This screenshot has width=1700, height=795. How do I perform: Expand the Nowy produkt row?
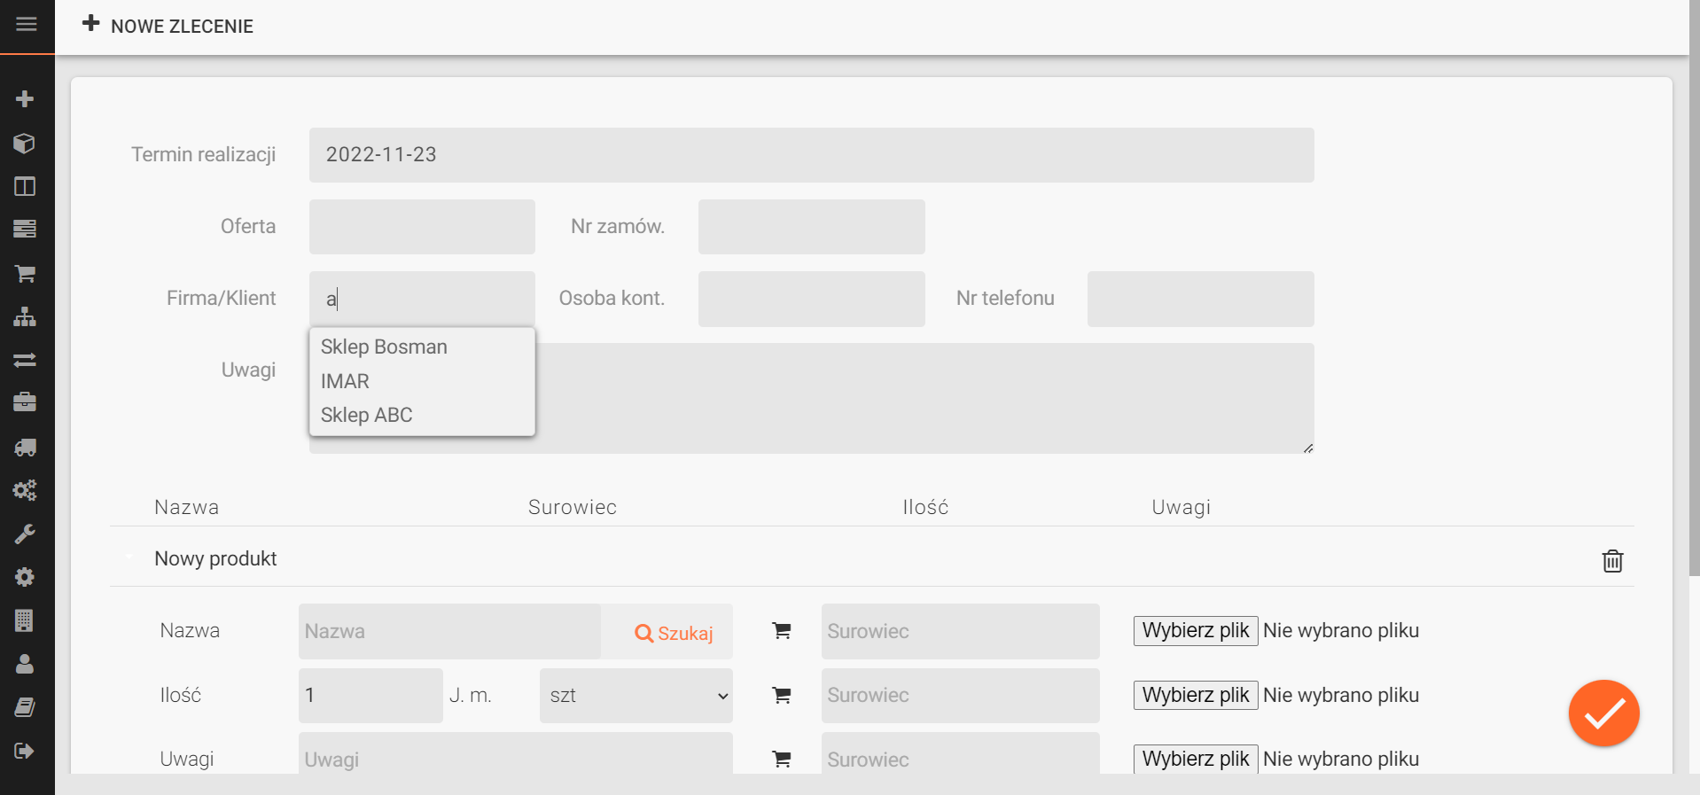[215, 558]
